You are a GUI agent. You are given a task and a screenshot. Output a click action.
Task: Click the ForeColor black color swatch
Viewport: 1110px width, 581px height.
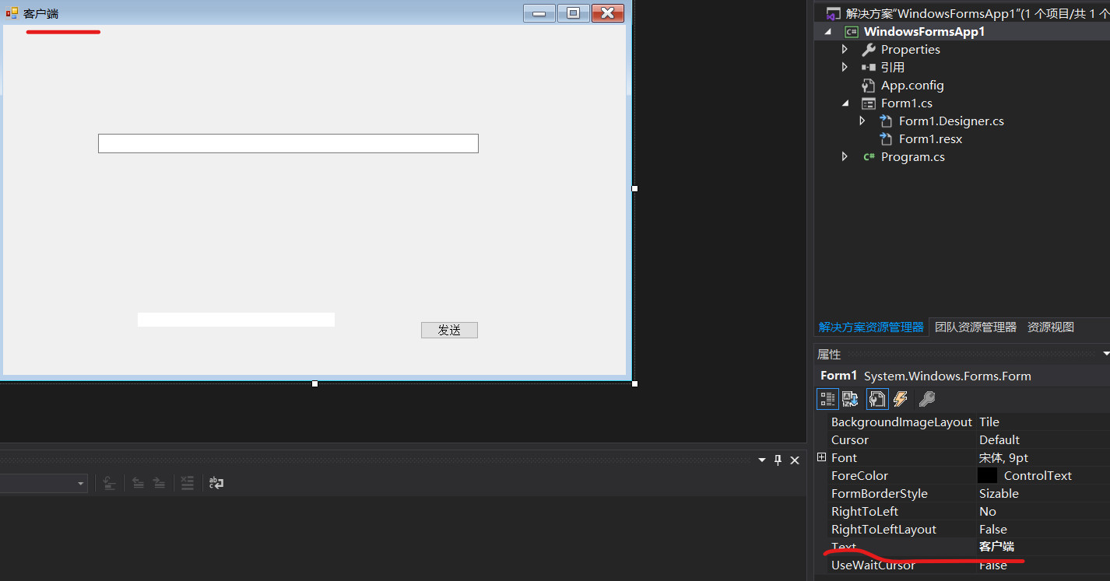click(988, 475)
